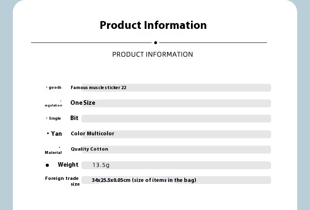Click the "Material" row label
Viewport: 310px width, 210px height.
(x=53, y=152)
